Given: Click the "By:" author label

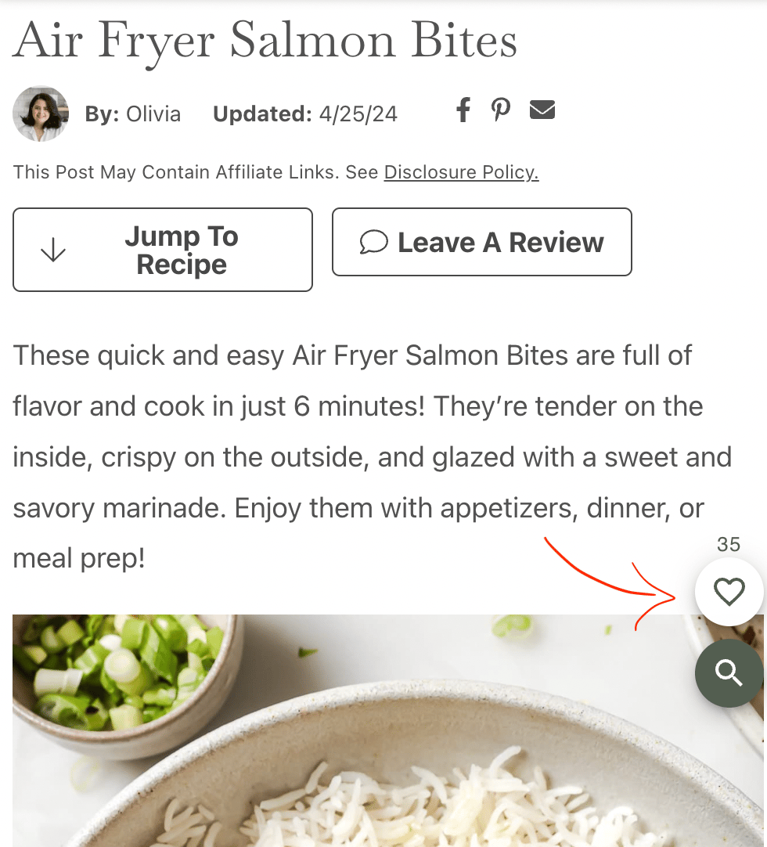Looking at the screenshot, I should 102,114.
